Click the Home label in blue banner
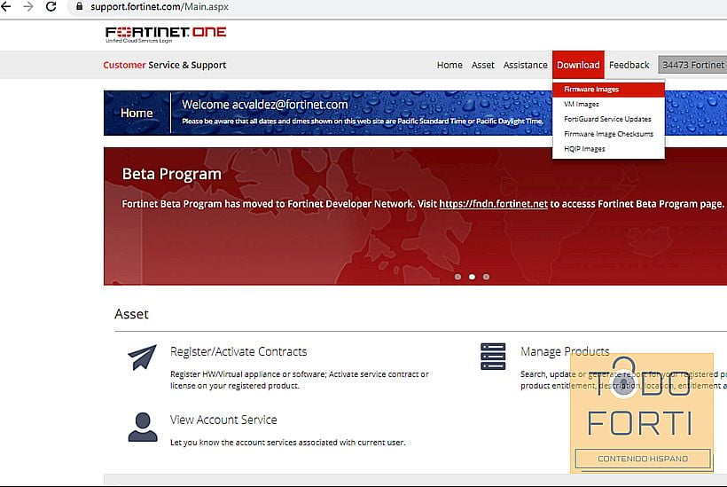This screenshot has width=727, height=487. pos(137,113)
